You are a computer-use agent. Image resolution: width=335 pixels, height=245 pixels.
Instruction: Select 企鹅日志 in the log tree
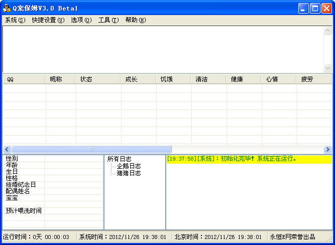(129, 166)
